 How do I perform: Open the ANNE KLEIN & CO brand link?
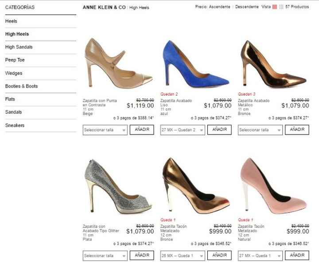pyautogui.click(x=105, y=8)
